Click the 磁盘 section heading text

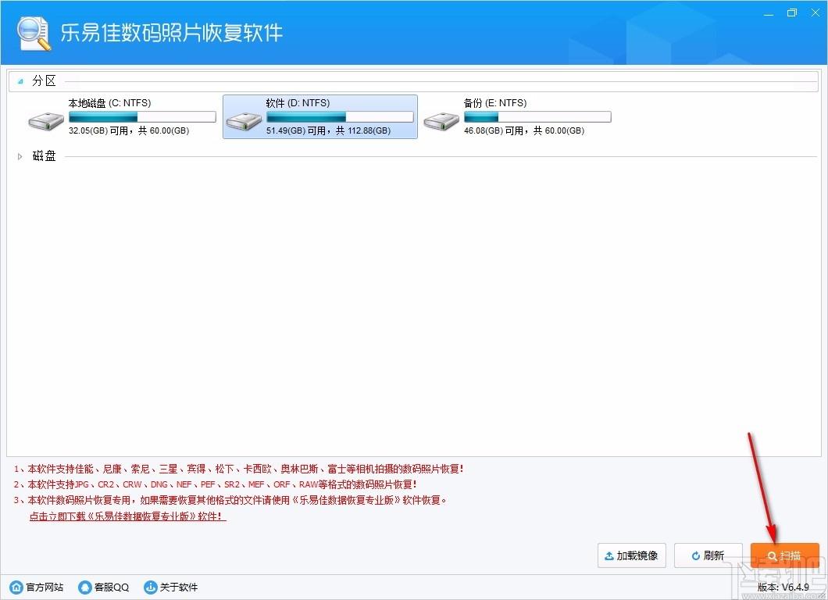44,155
